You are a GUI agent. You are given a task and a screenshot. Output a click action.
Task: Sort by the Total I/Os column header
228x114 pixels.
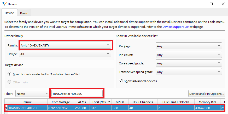(x=99, y=102)
